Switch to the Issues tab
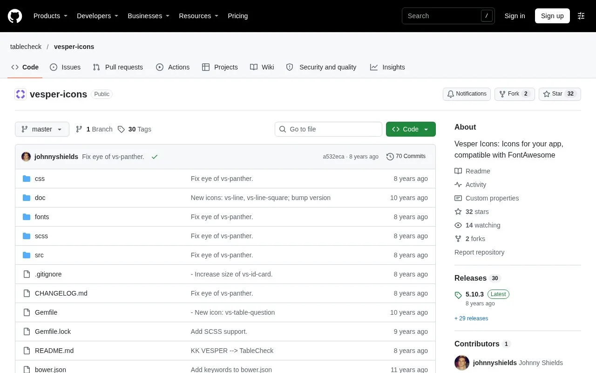 coord(65,67)
